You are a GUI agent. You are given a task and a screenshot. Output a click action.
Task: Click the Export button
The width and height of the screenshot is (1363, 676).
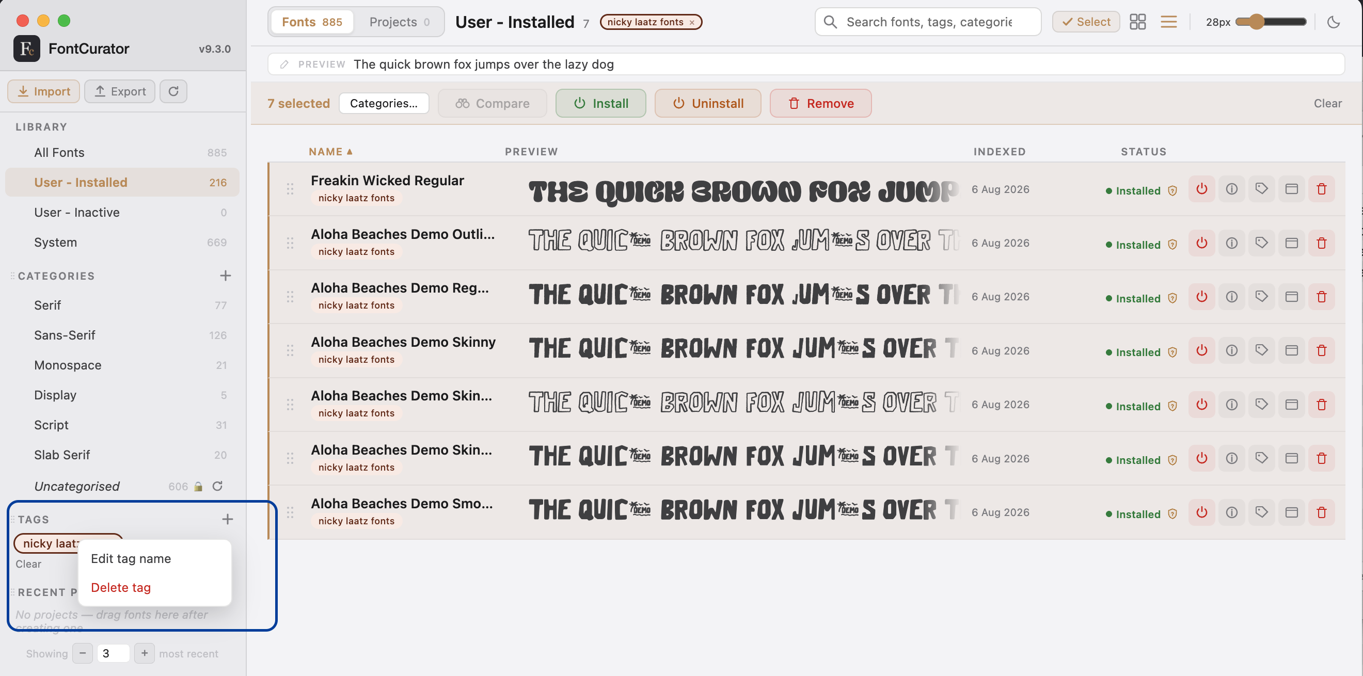point(120,91)
